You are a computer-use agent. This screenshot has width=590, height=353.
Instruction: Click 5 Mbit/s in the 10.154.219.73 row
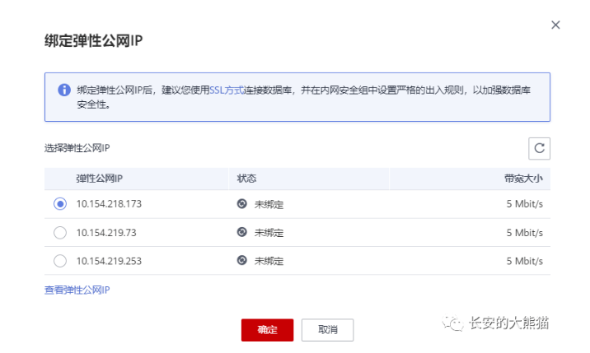click(525, 233)
